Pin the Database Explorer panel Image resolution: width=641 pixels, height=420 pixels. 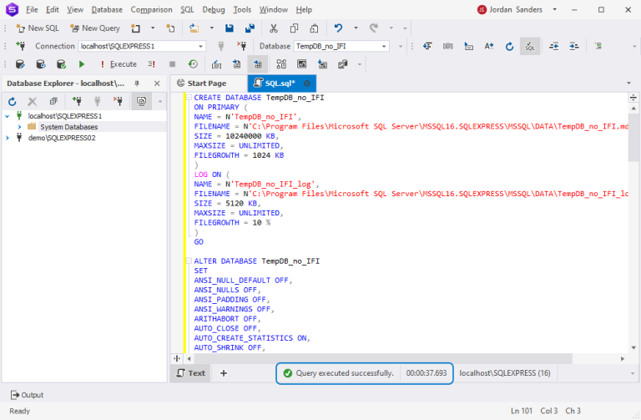[x=137, y=83]
